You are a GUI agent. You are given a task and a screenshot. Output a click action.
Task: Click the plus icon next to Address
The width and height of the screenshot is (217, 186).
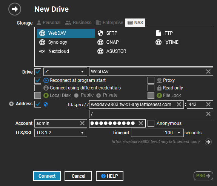pyautogui.click(x=11, y=104)
